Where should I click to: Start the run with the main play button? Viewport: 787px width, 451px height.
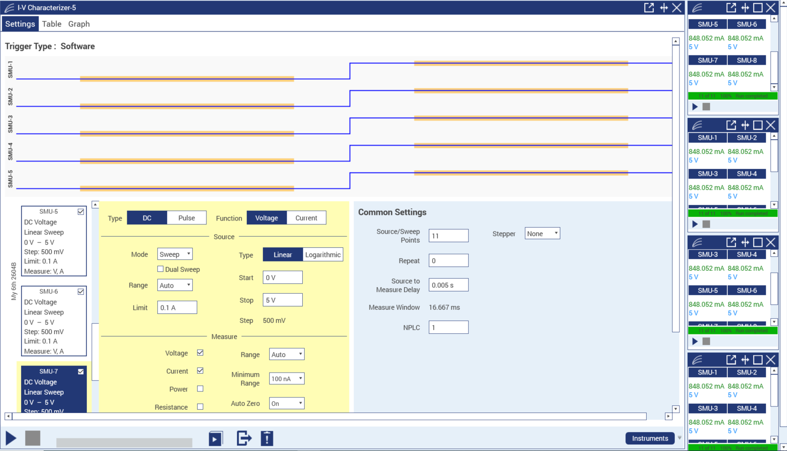point(11,438)
